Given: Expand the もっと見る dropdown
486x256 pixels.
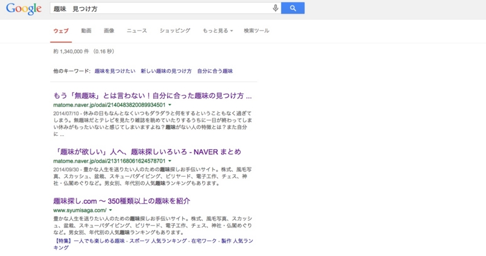Looking at the screenshot, I should [217, 31].
